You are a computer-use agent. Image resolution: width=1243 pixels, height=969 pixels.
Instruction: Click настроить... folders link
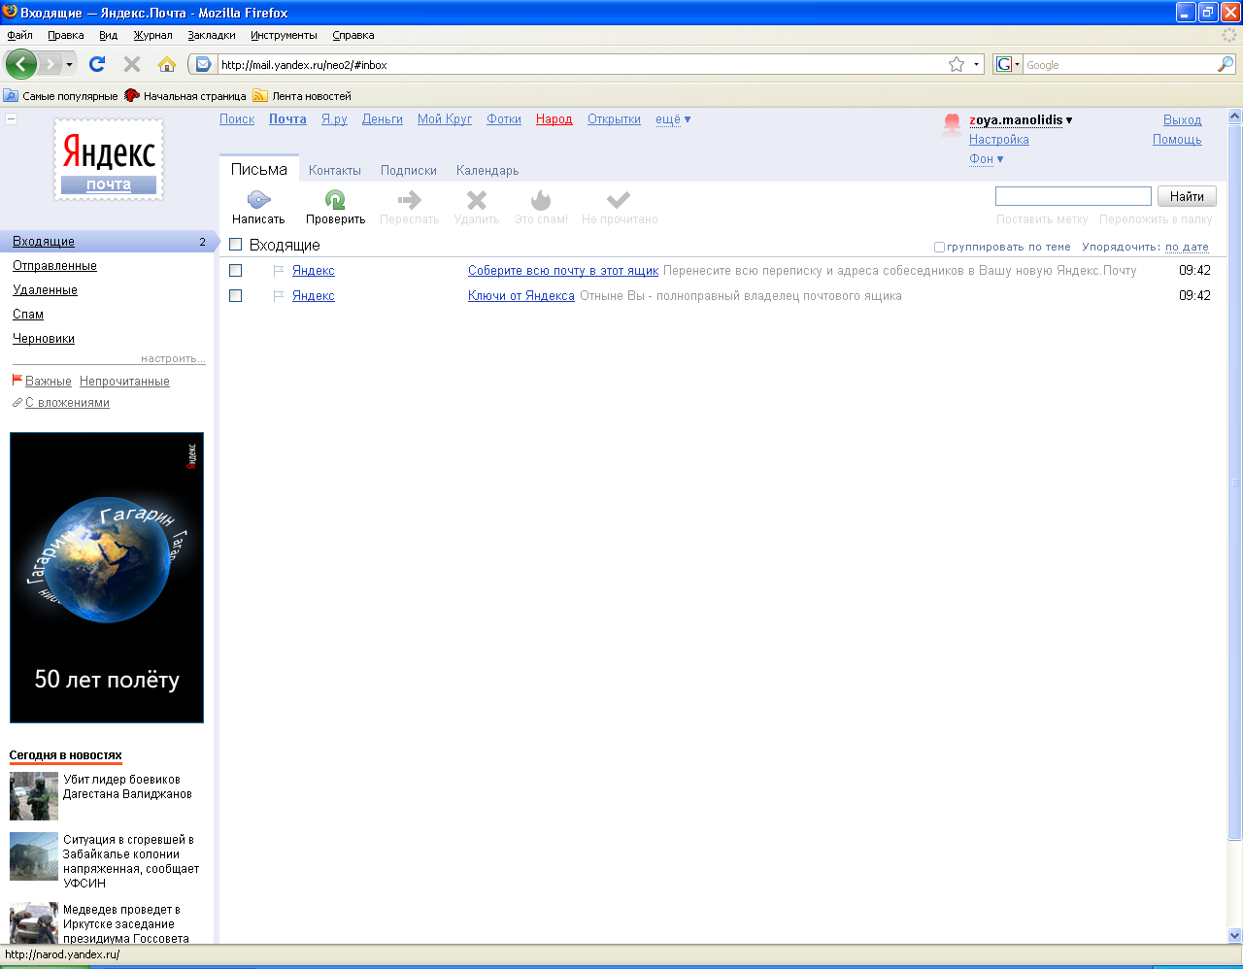(173, 359)
